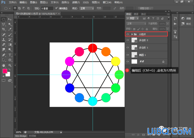This screenshot has height=138, width=194.
Task: Select the Gradient tool
Action: click(10, 44)
